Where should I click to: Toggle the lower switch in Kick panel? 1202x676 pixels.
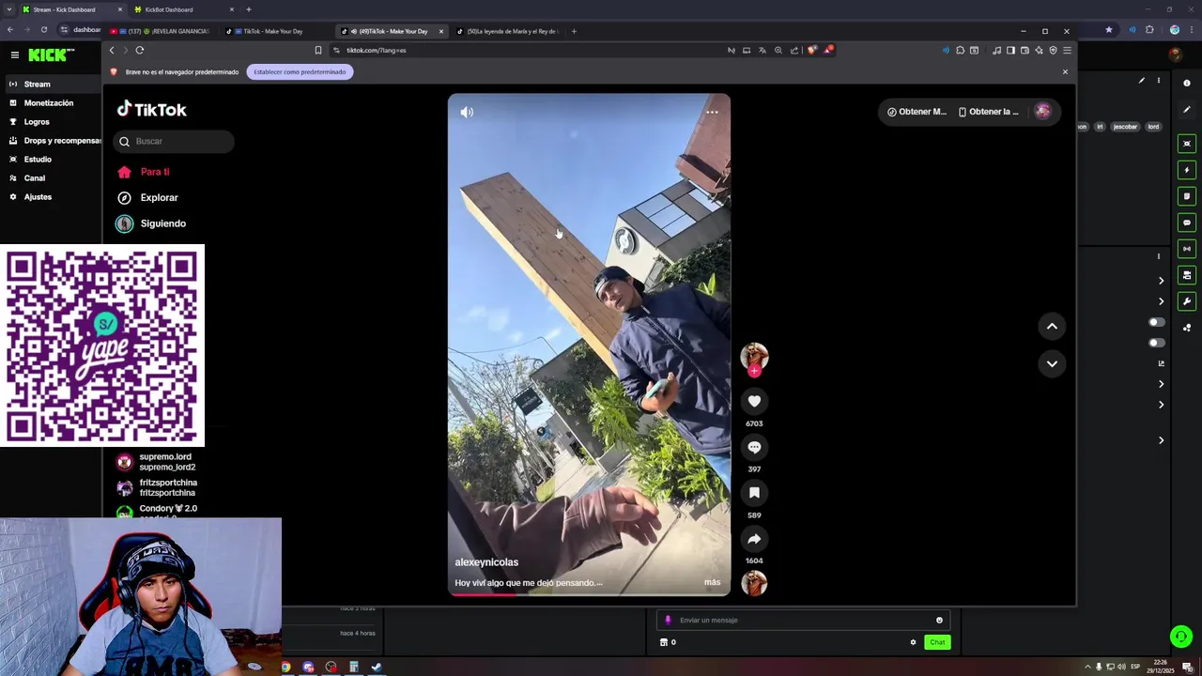click(1157, 343)
